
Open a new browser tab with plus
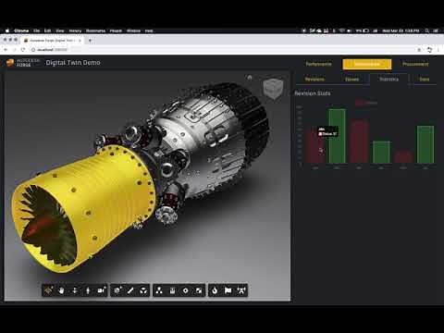[x=90, y=41]
